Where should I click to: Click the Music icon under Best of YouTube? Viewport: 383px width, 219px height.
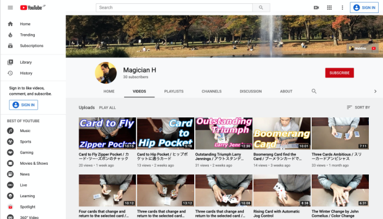pos(10,131)
